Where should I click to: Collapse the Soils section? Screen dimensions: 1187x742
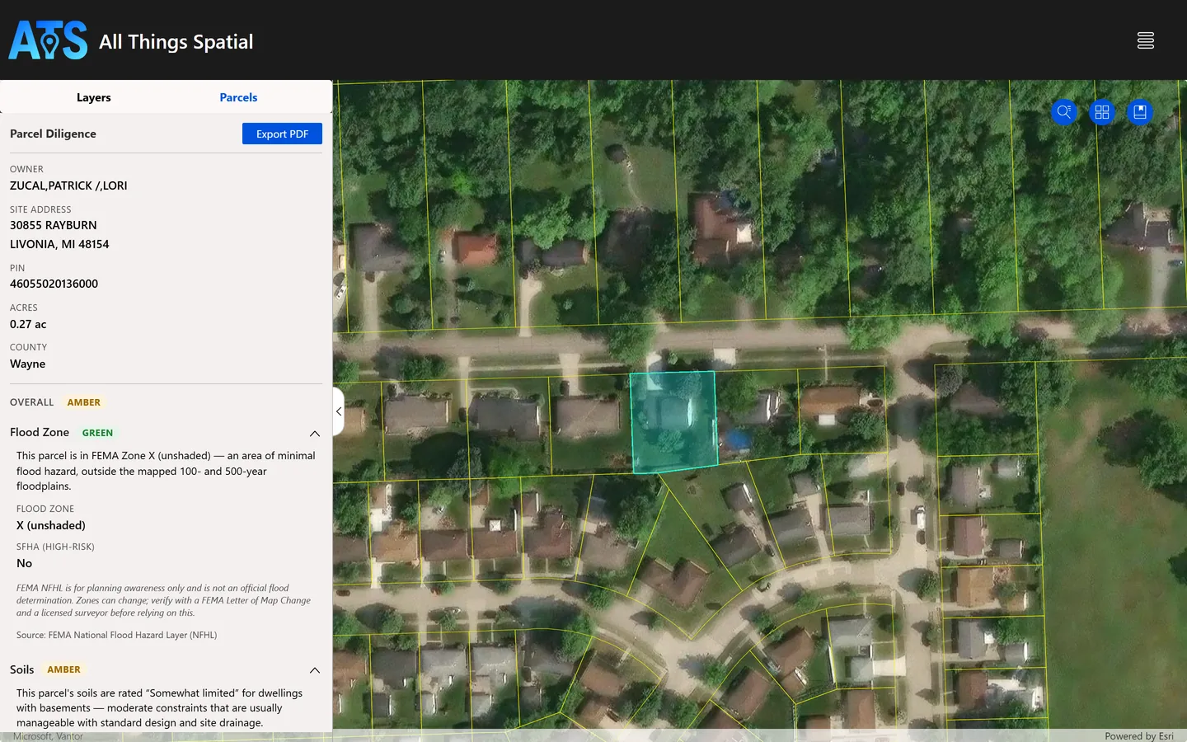click(x=314, y=670)
